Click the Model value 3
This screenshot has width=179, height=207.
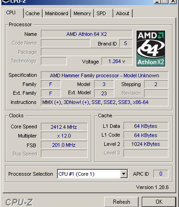tap(104, 84)
